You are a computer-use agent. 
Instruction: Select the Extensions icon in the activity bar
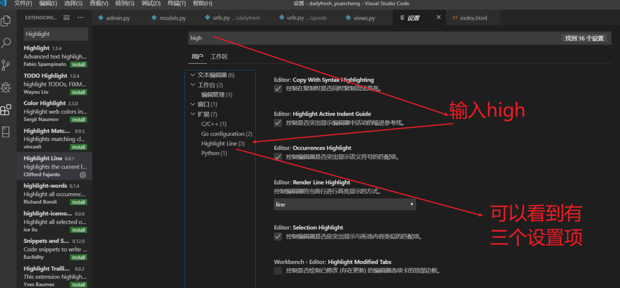(x=6, y=110)
